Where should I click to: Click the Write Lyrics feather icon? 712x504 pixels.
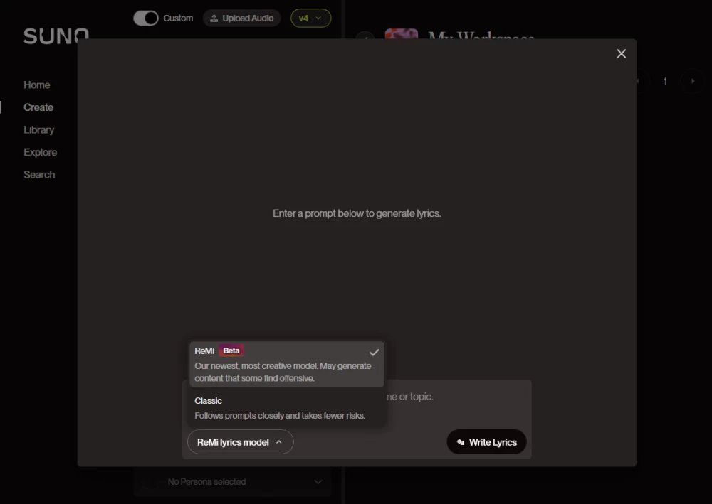pos(459,441)
